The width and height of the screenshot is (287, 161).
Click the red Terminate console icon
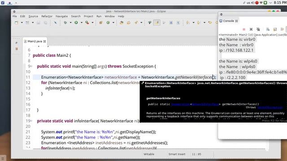pos(244,30)
